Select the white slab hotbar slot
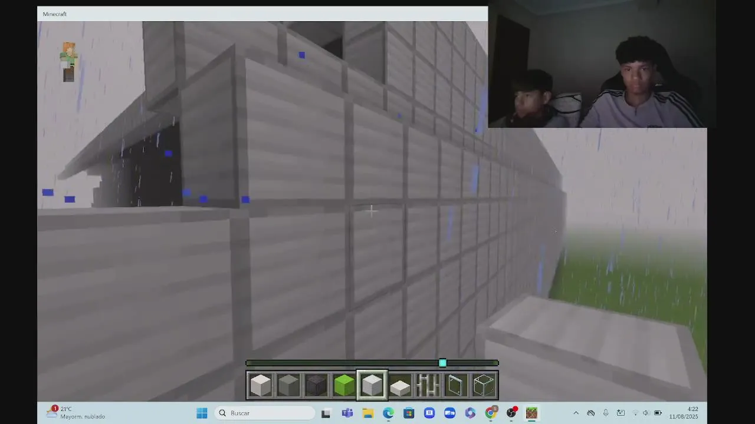The height and width of the screenshot is (424, 755). click(400, 386)
